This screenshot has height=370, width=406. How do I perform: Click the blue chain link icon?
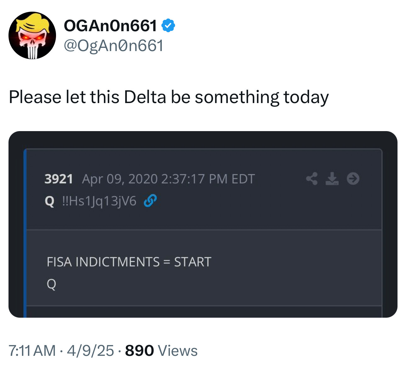[x=150, y=201]
